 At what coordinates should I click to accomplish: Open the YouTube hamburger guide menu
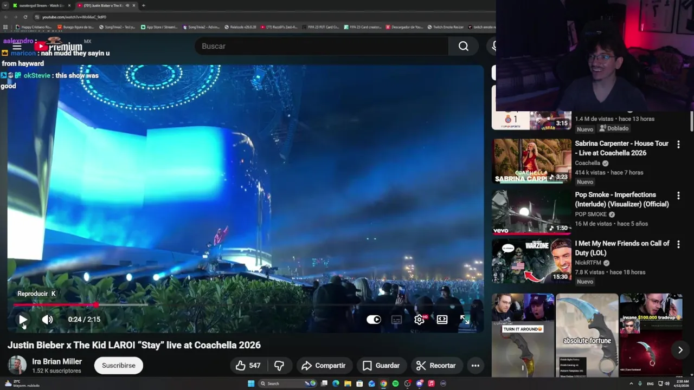pyautogui.click(x=17, y=47)
